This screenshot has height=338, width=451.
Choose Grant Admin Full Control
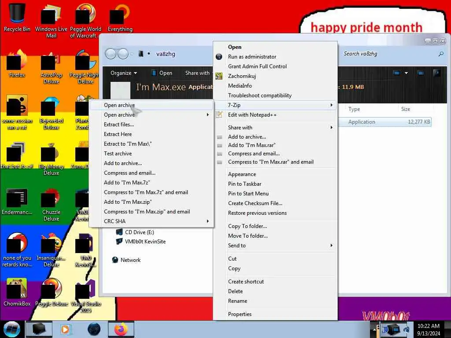[257, 66]
